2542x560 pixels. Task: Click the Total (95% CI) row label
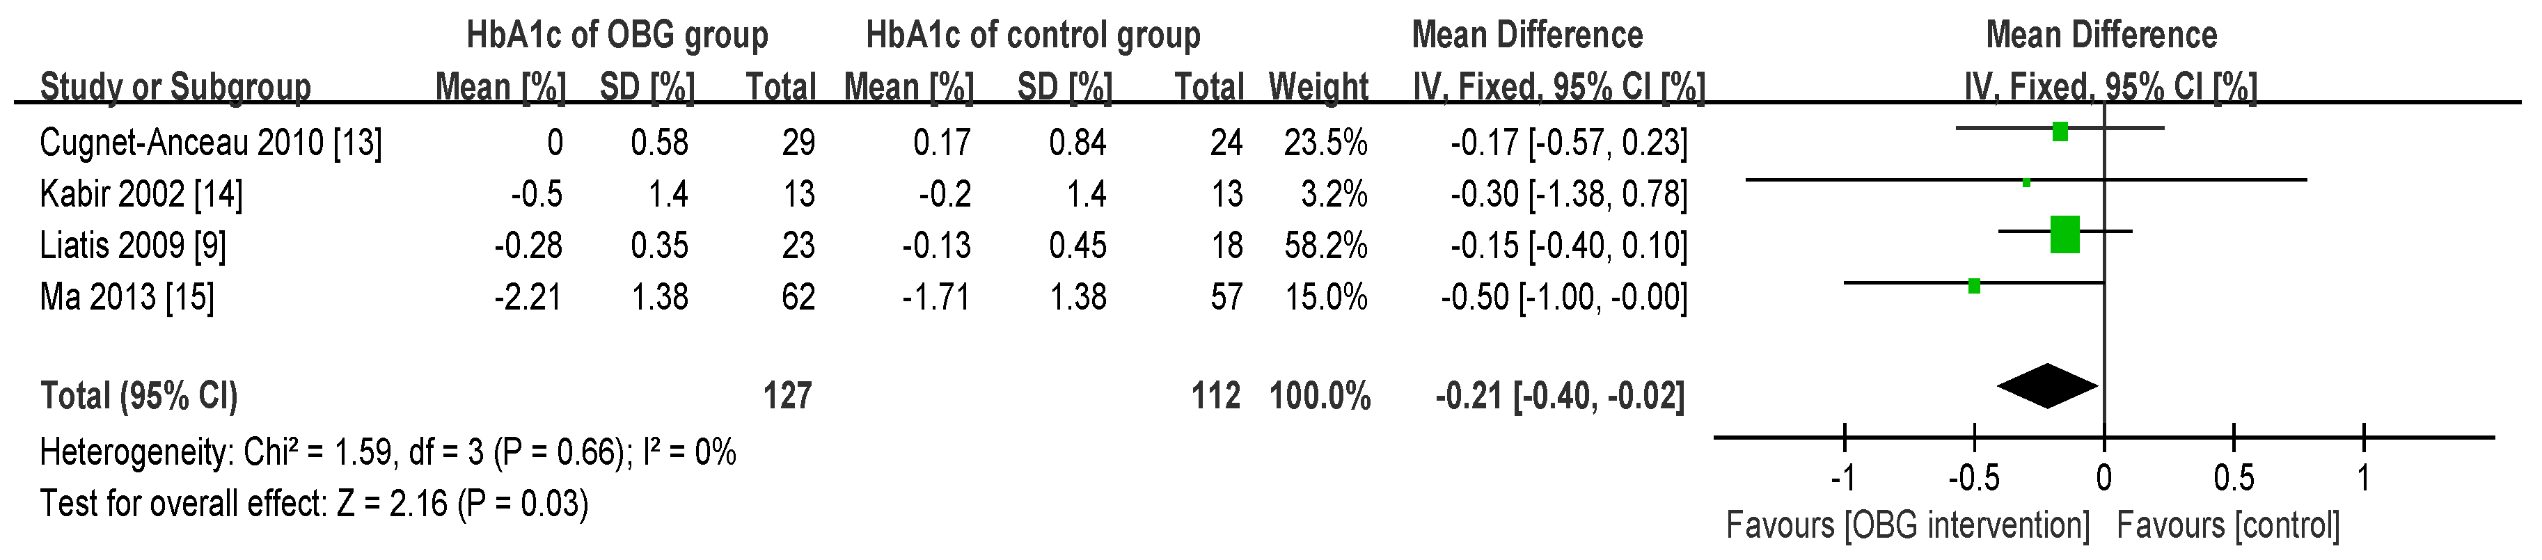pyautogui.click(x=138, y=397)
